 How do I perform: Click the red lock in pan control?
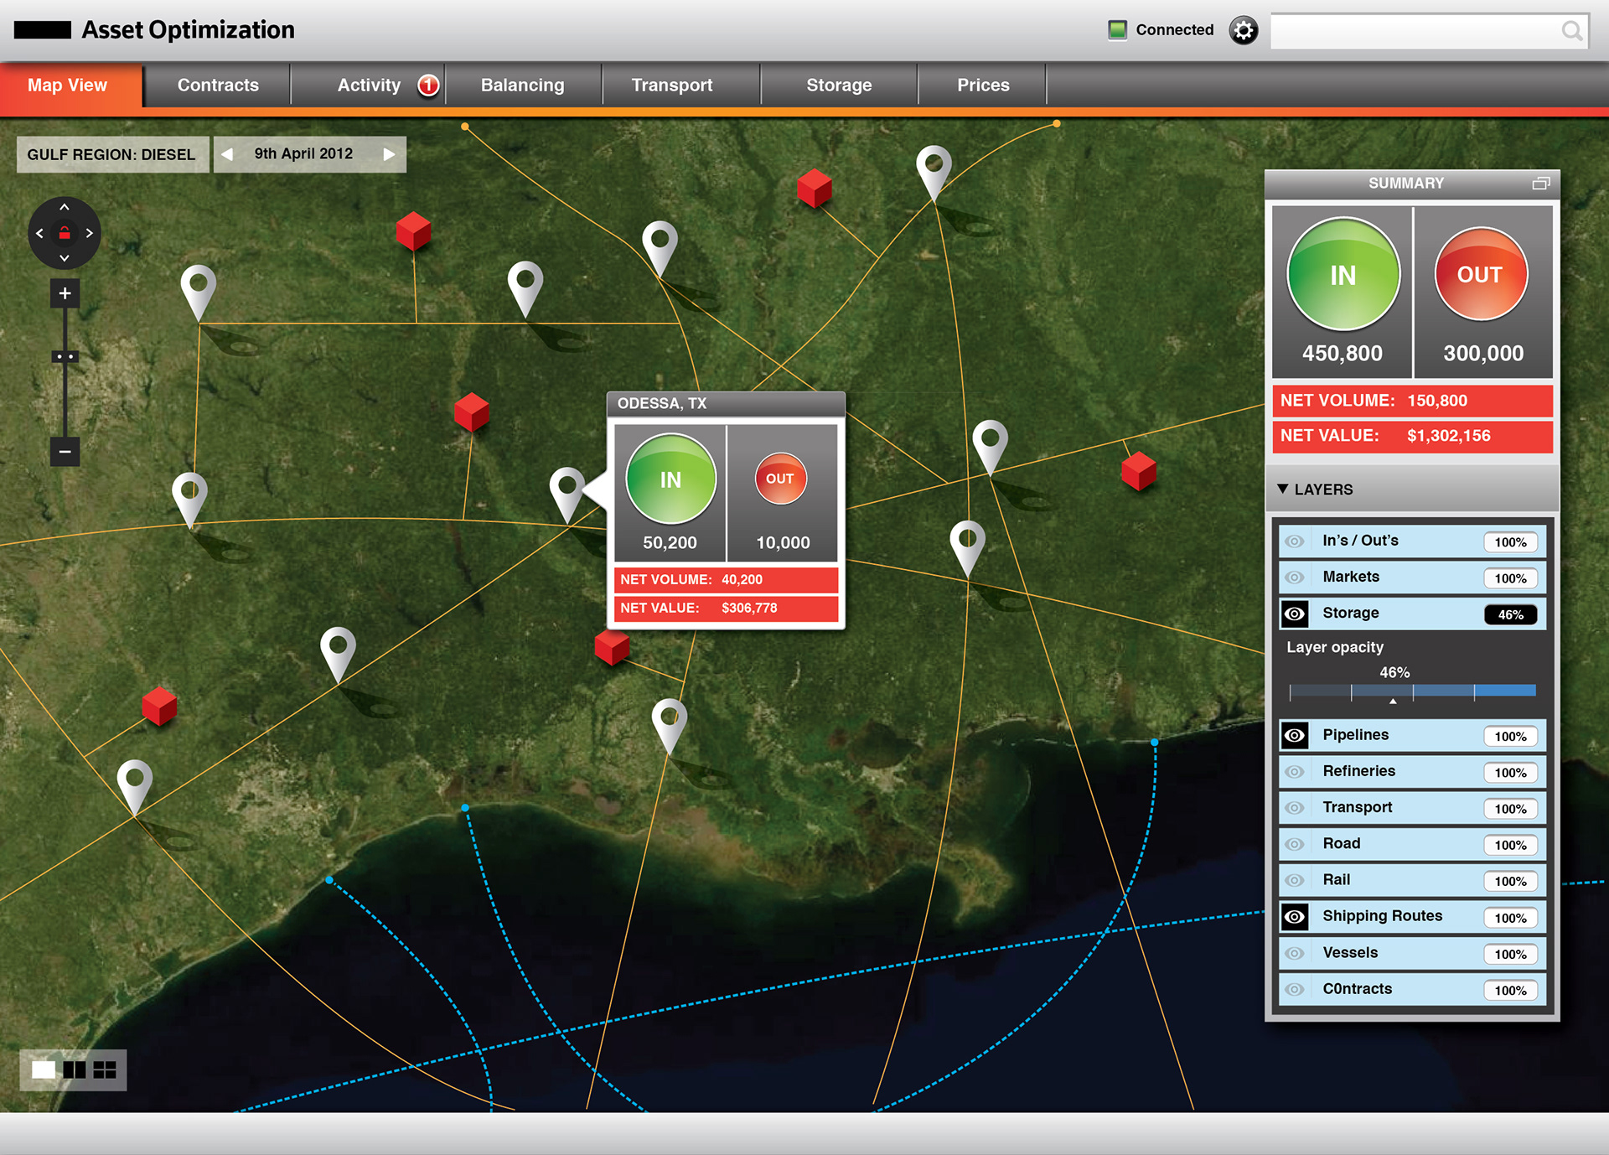[65, 234]
